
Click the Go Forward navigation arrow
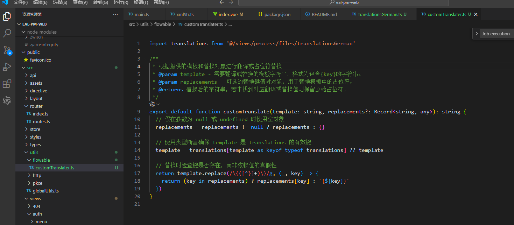pyautogui.click(x=230, y=2)
